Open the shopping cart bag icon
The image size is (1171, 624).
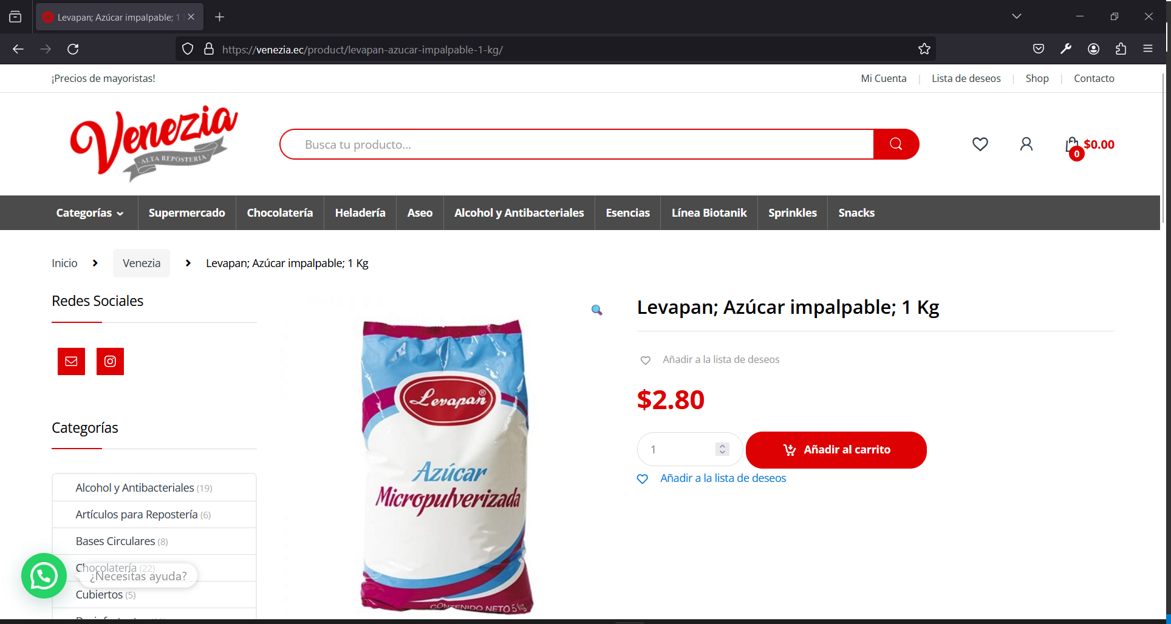[x=1073, y=145]
